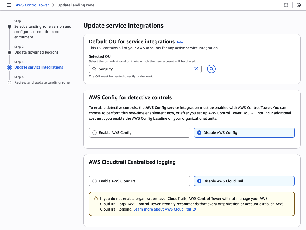
Task: Click the hexagon icon in the top-right corner
Action: pos(299,5)
